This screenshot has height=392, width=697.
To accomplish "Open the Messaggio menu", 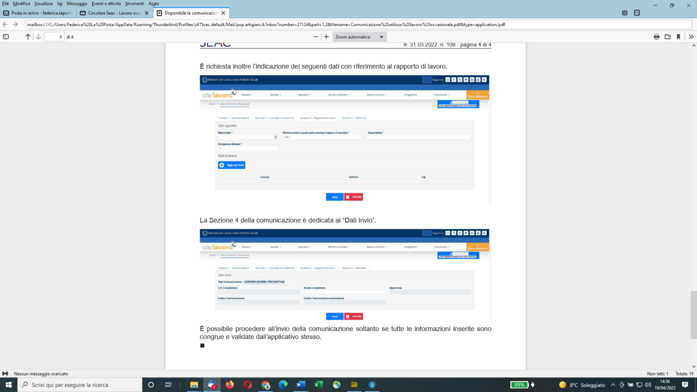I will coord(77,3).
